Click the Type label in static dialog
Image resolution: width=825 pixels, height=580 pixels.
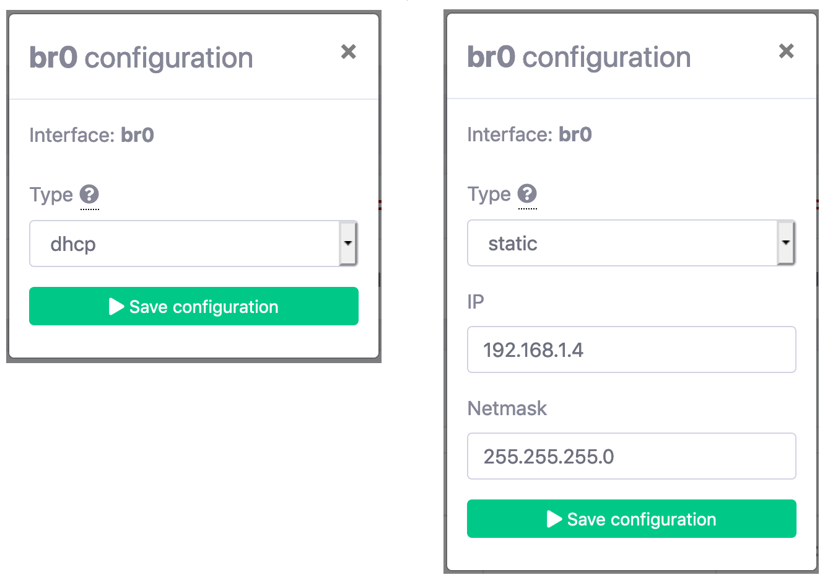pyautogui.click(x=489, y=194)
